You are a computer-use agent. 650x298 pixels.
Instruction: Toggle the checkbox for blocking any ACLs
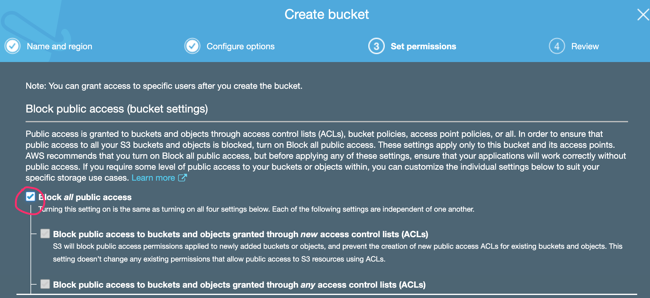click(45, 284)
